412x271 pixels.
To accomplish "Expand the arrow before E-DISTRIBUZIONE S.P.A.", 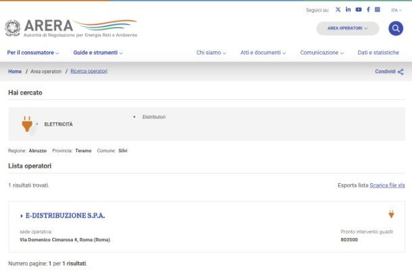I will [22, 216].
